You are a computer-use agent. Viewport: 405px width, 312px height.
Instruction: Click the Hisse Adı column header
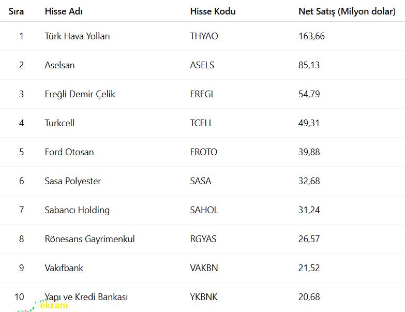point(64,11)
